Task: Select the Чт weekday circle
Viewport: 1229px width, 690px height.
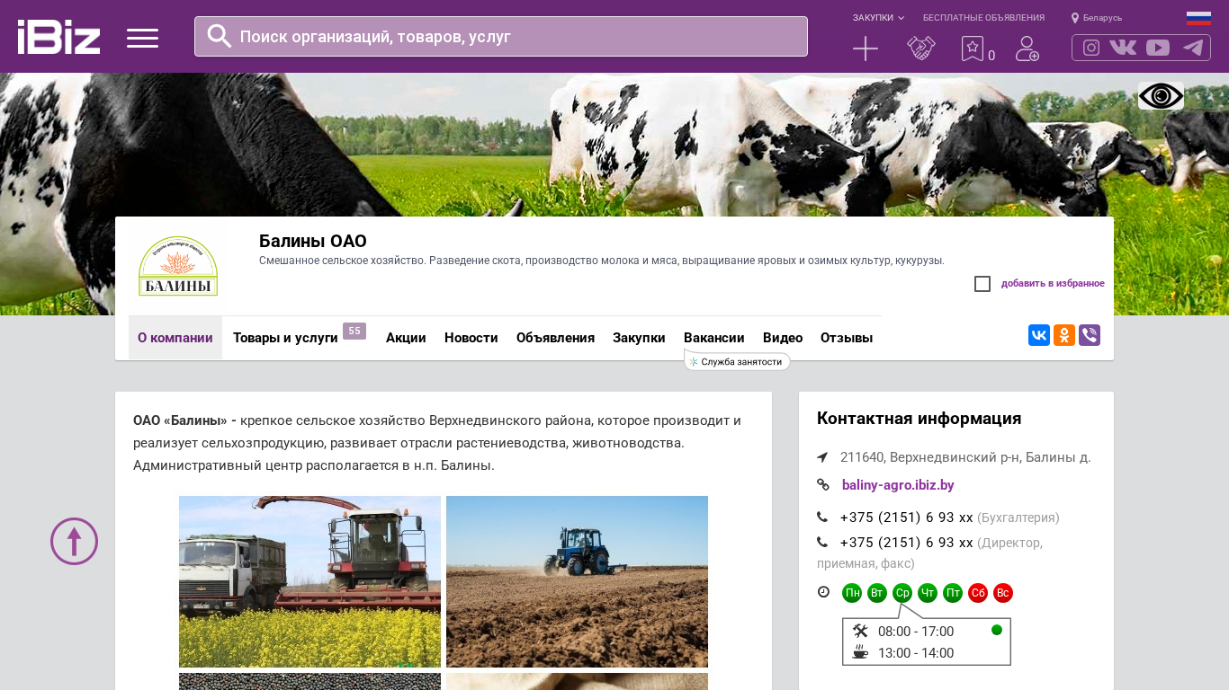Action: tap(928, 593)
